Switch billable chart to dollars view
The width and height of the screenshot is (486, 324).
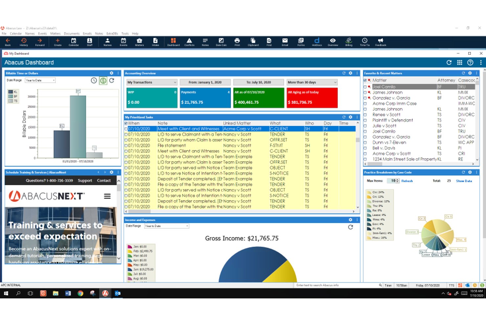tap(103, 80)
